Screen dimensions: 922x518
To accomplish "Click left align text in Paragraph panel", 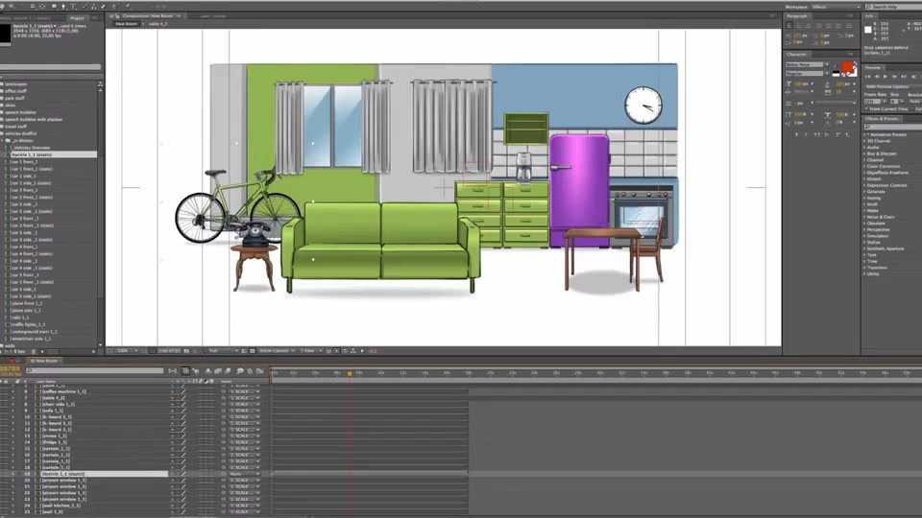I will click(789, 25).
